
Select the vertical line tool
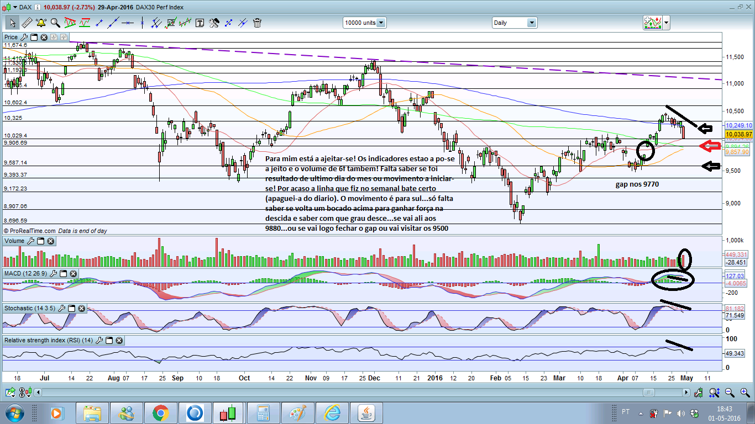pyautogui.click(x=142, y=23)
